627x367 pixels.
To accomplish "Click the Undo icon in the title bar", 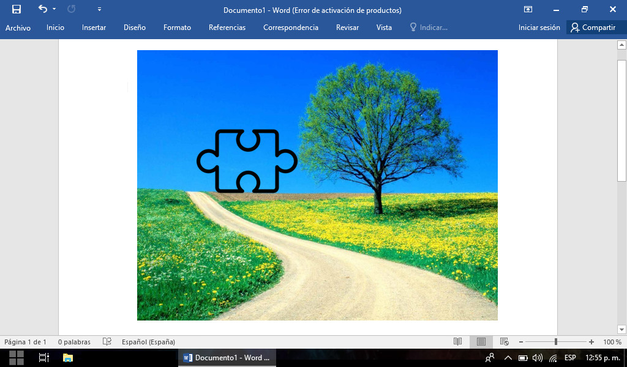I will point(42,9).
